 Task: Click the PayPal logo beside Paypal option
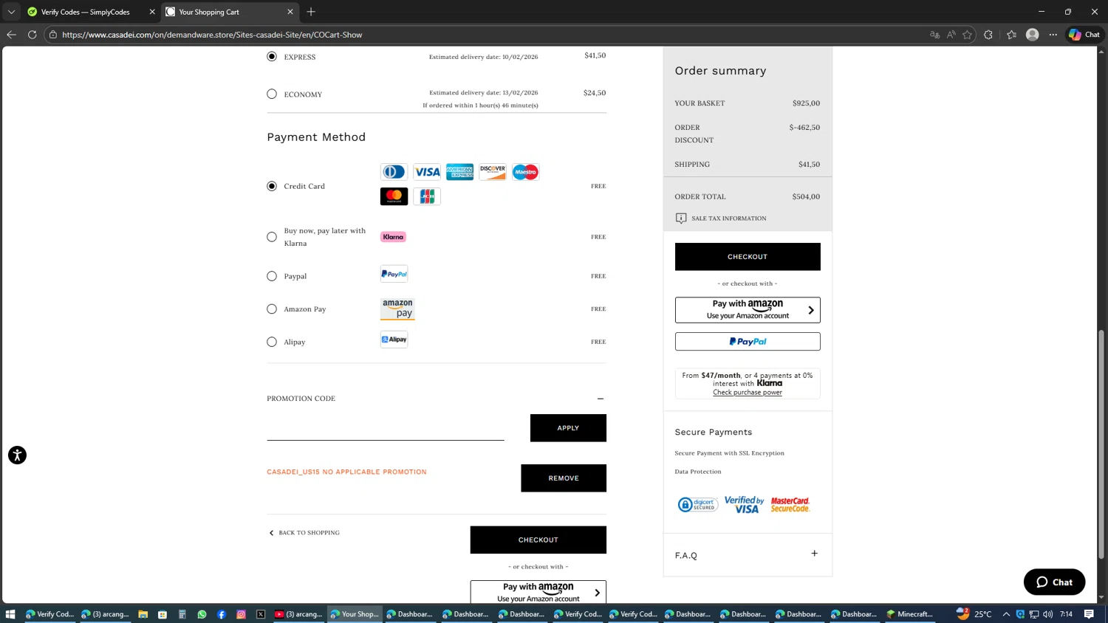tap(394, 274)
